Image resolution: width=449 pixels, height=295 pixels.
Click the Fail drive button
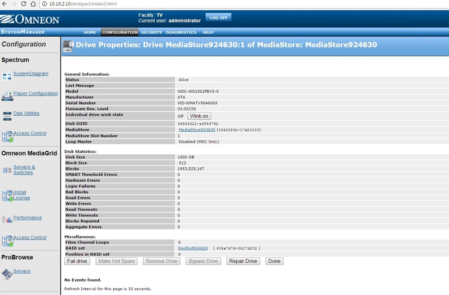click(x=77, y=261)
